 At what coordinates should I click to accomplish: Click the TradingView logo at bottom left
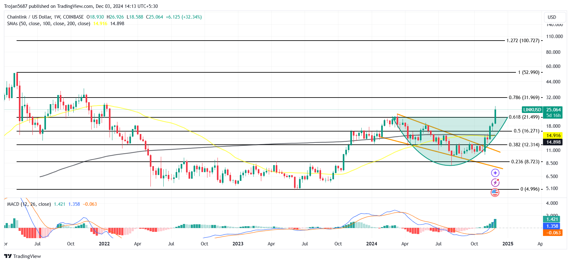click(22, 256)
